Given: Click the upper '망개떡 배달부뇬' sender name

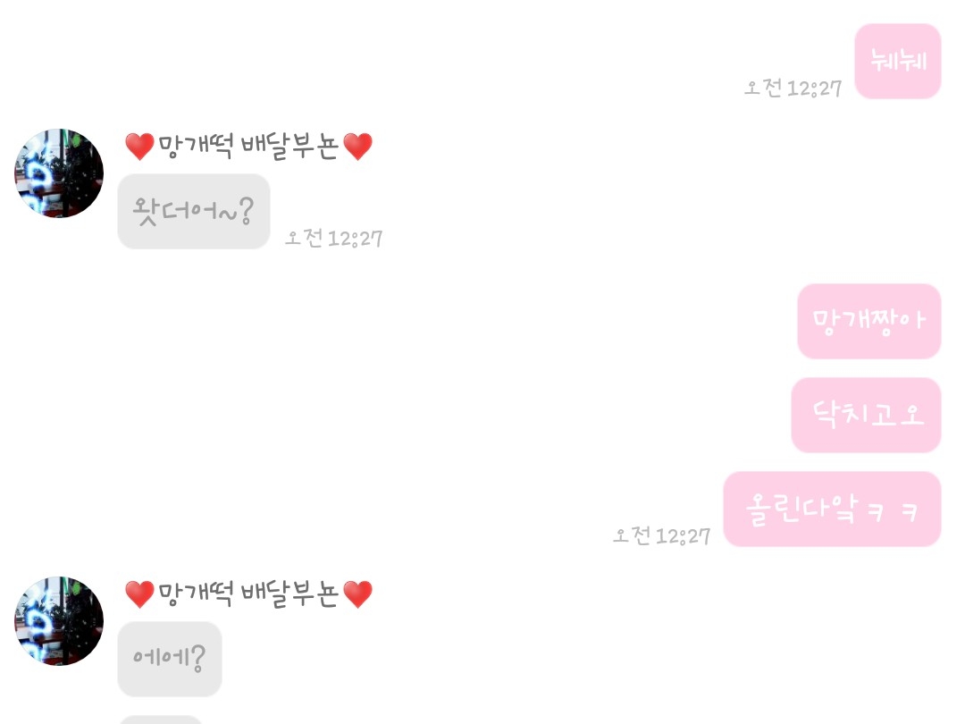Looking at the screenshot, I should 248,147.
